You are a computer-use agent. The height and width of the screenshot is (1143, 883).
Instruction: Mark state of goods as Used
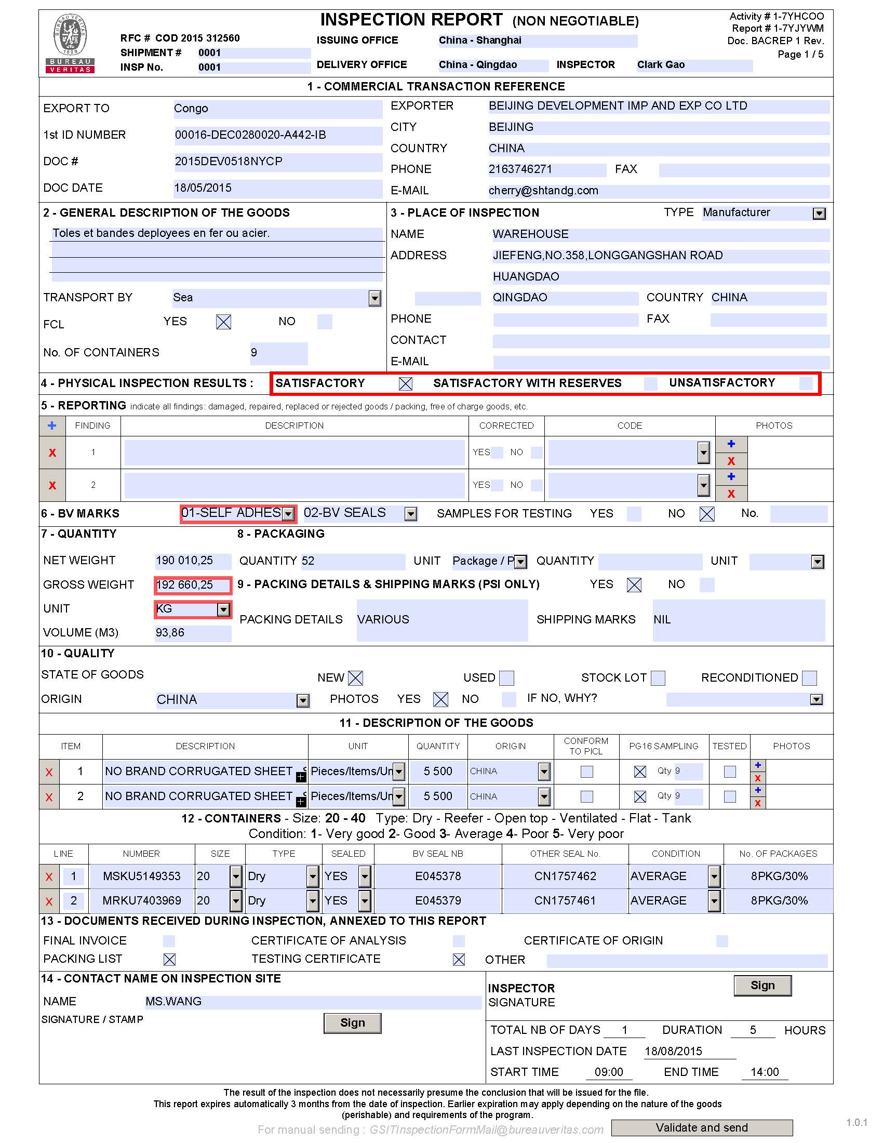click(506, 677)
